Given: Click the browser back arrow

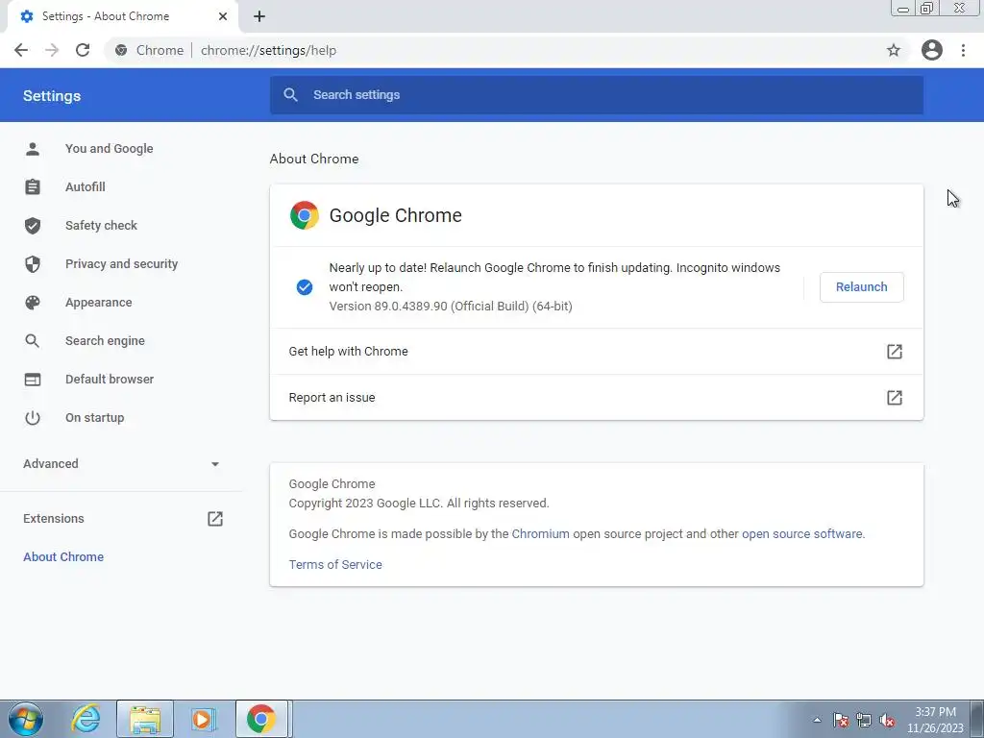Looking at the screenshot, I should click(21, 50).
